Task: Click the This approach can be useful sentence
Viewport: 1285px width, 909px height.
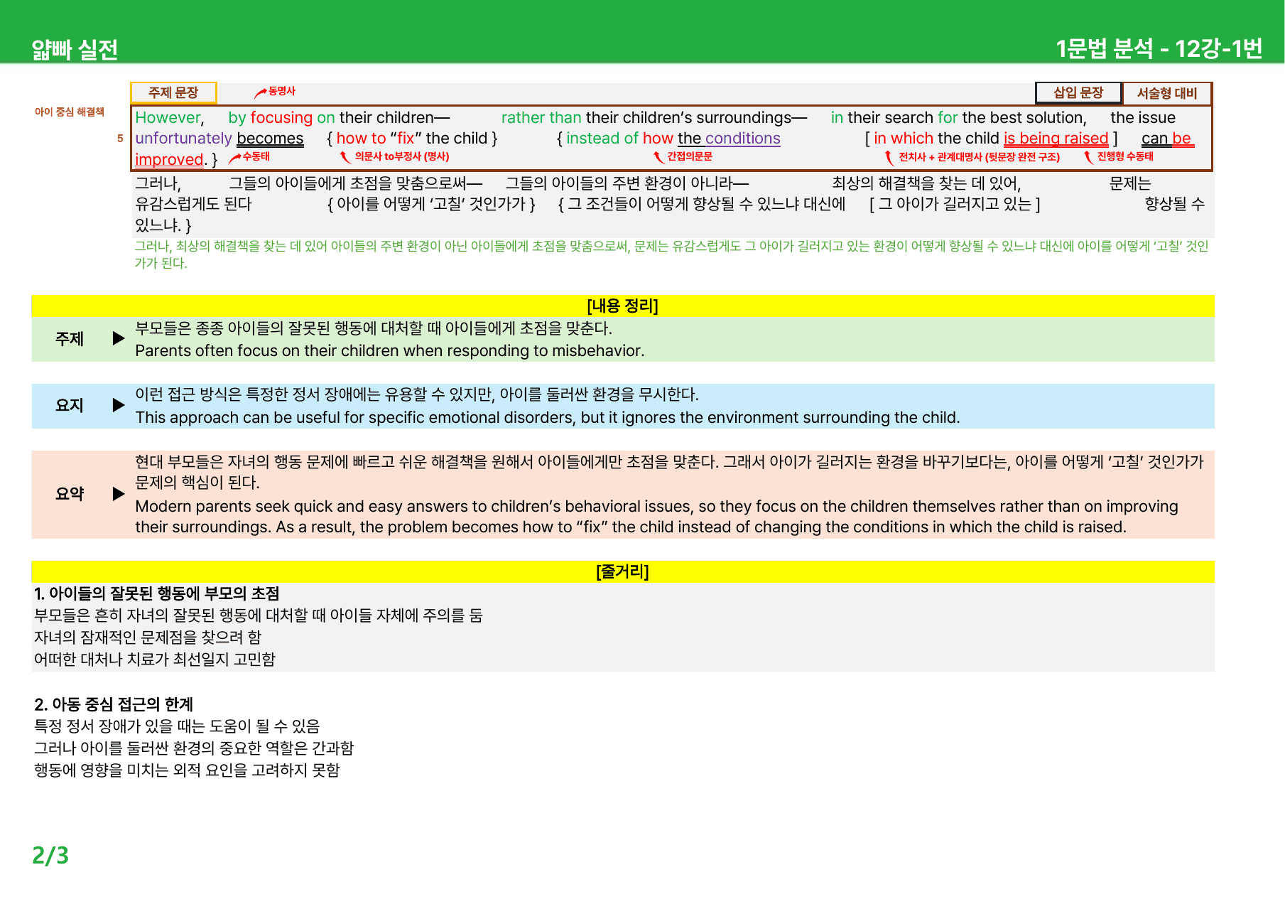Action: [x=548, y=418]
